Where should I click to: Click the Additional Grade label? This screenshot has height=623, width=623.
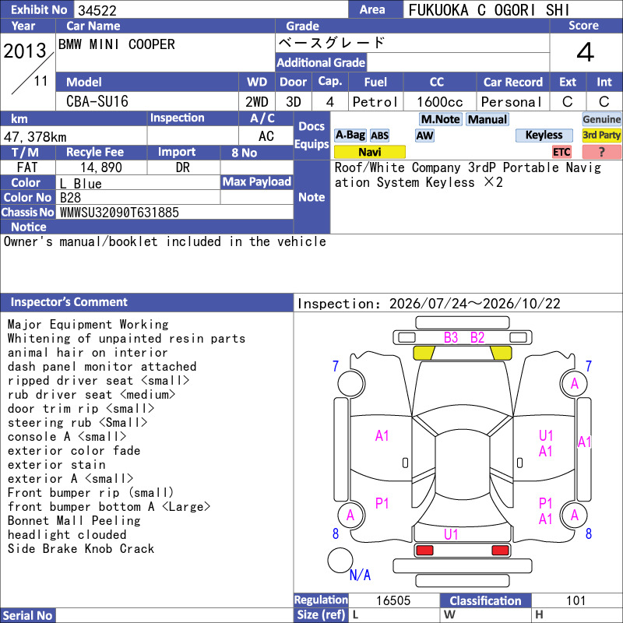click(x=321, y=62)
